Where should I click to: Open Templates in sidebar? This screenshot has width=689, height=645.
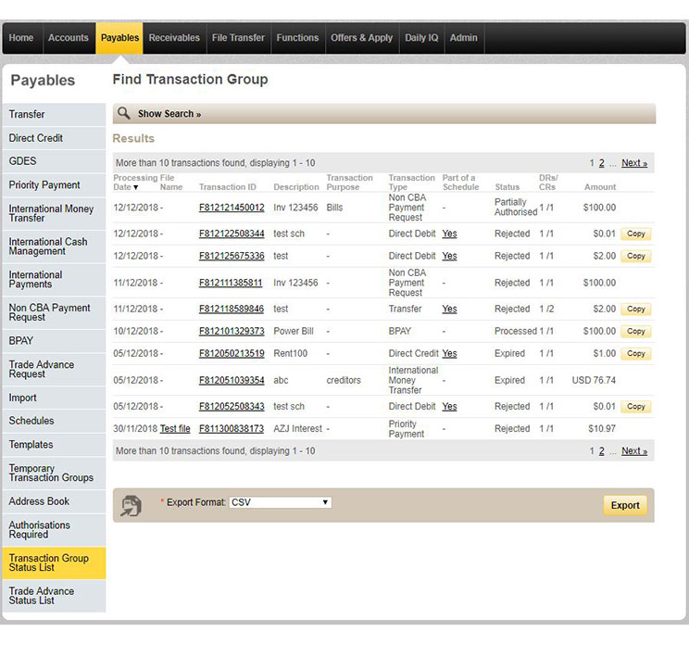[54, 445]
